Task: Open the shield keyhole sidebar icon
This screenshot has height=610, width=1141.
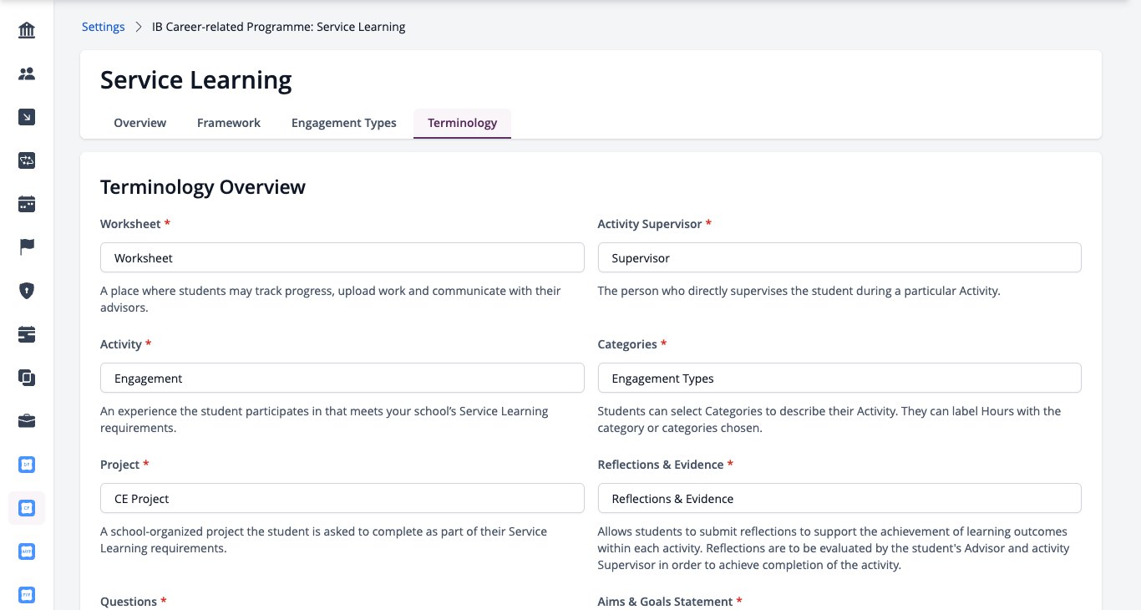Action: 27,291
